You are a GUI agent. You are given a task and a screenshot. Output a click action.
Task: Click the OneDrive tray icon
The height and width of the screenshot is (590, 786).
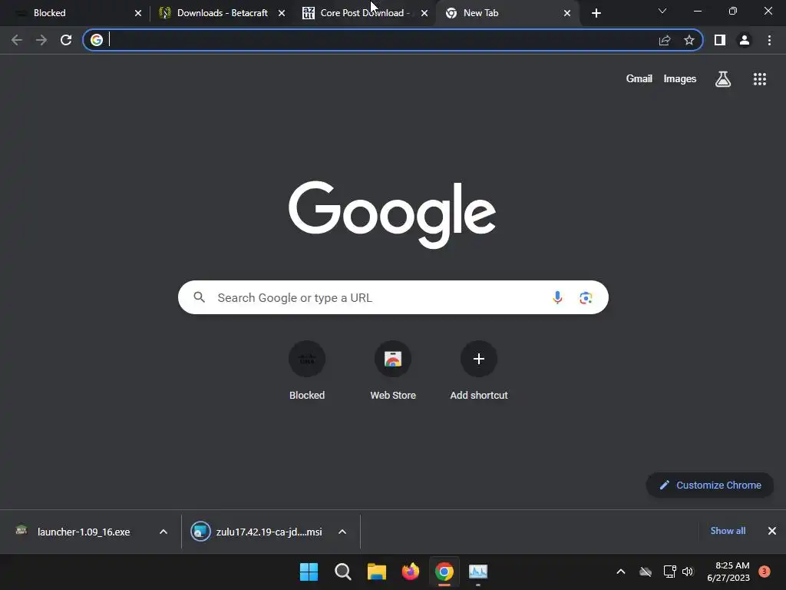tap(646, 572)
